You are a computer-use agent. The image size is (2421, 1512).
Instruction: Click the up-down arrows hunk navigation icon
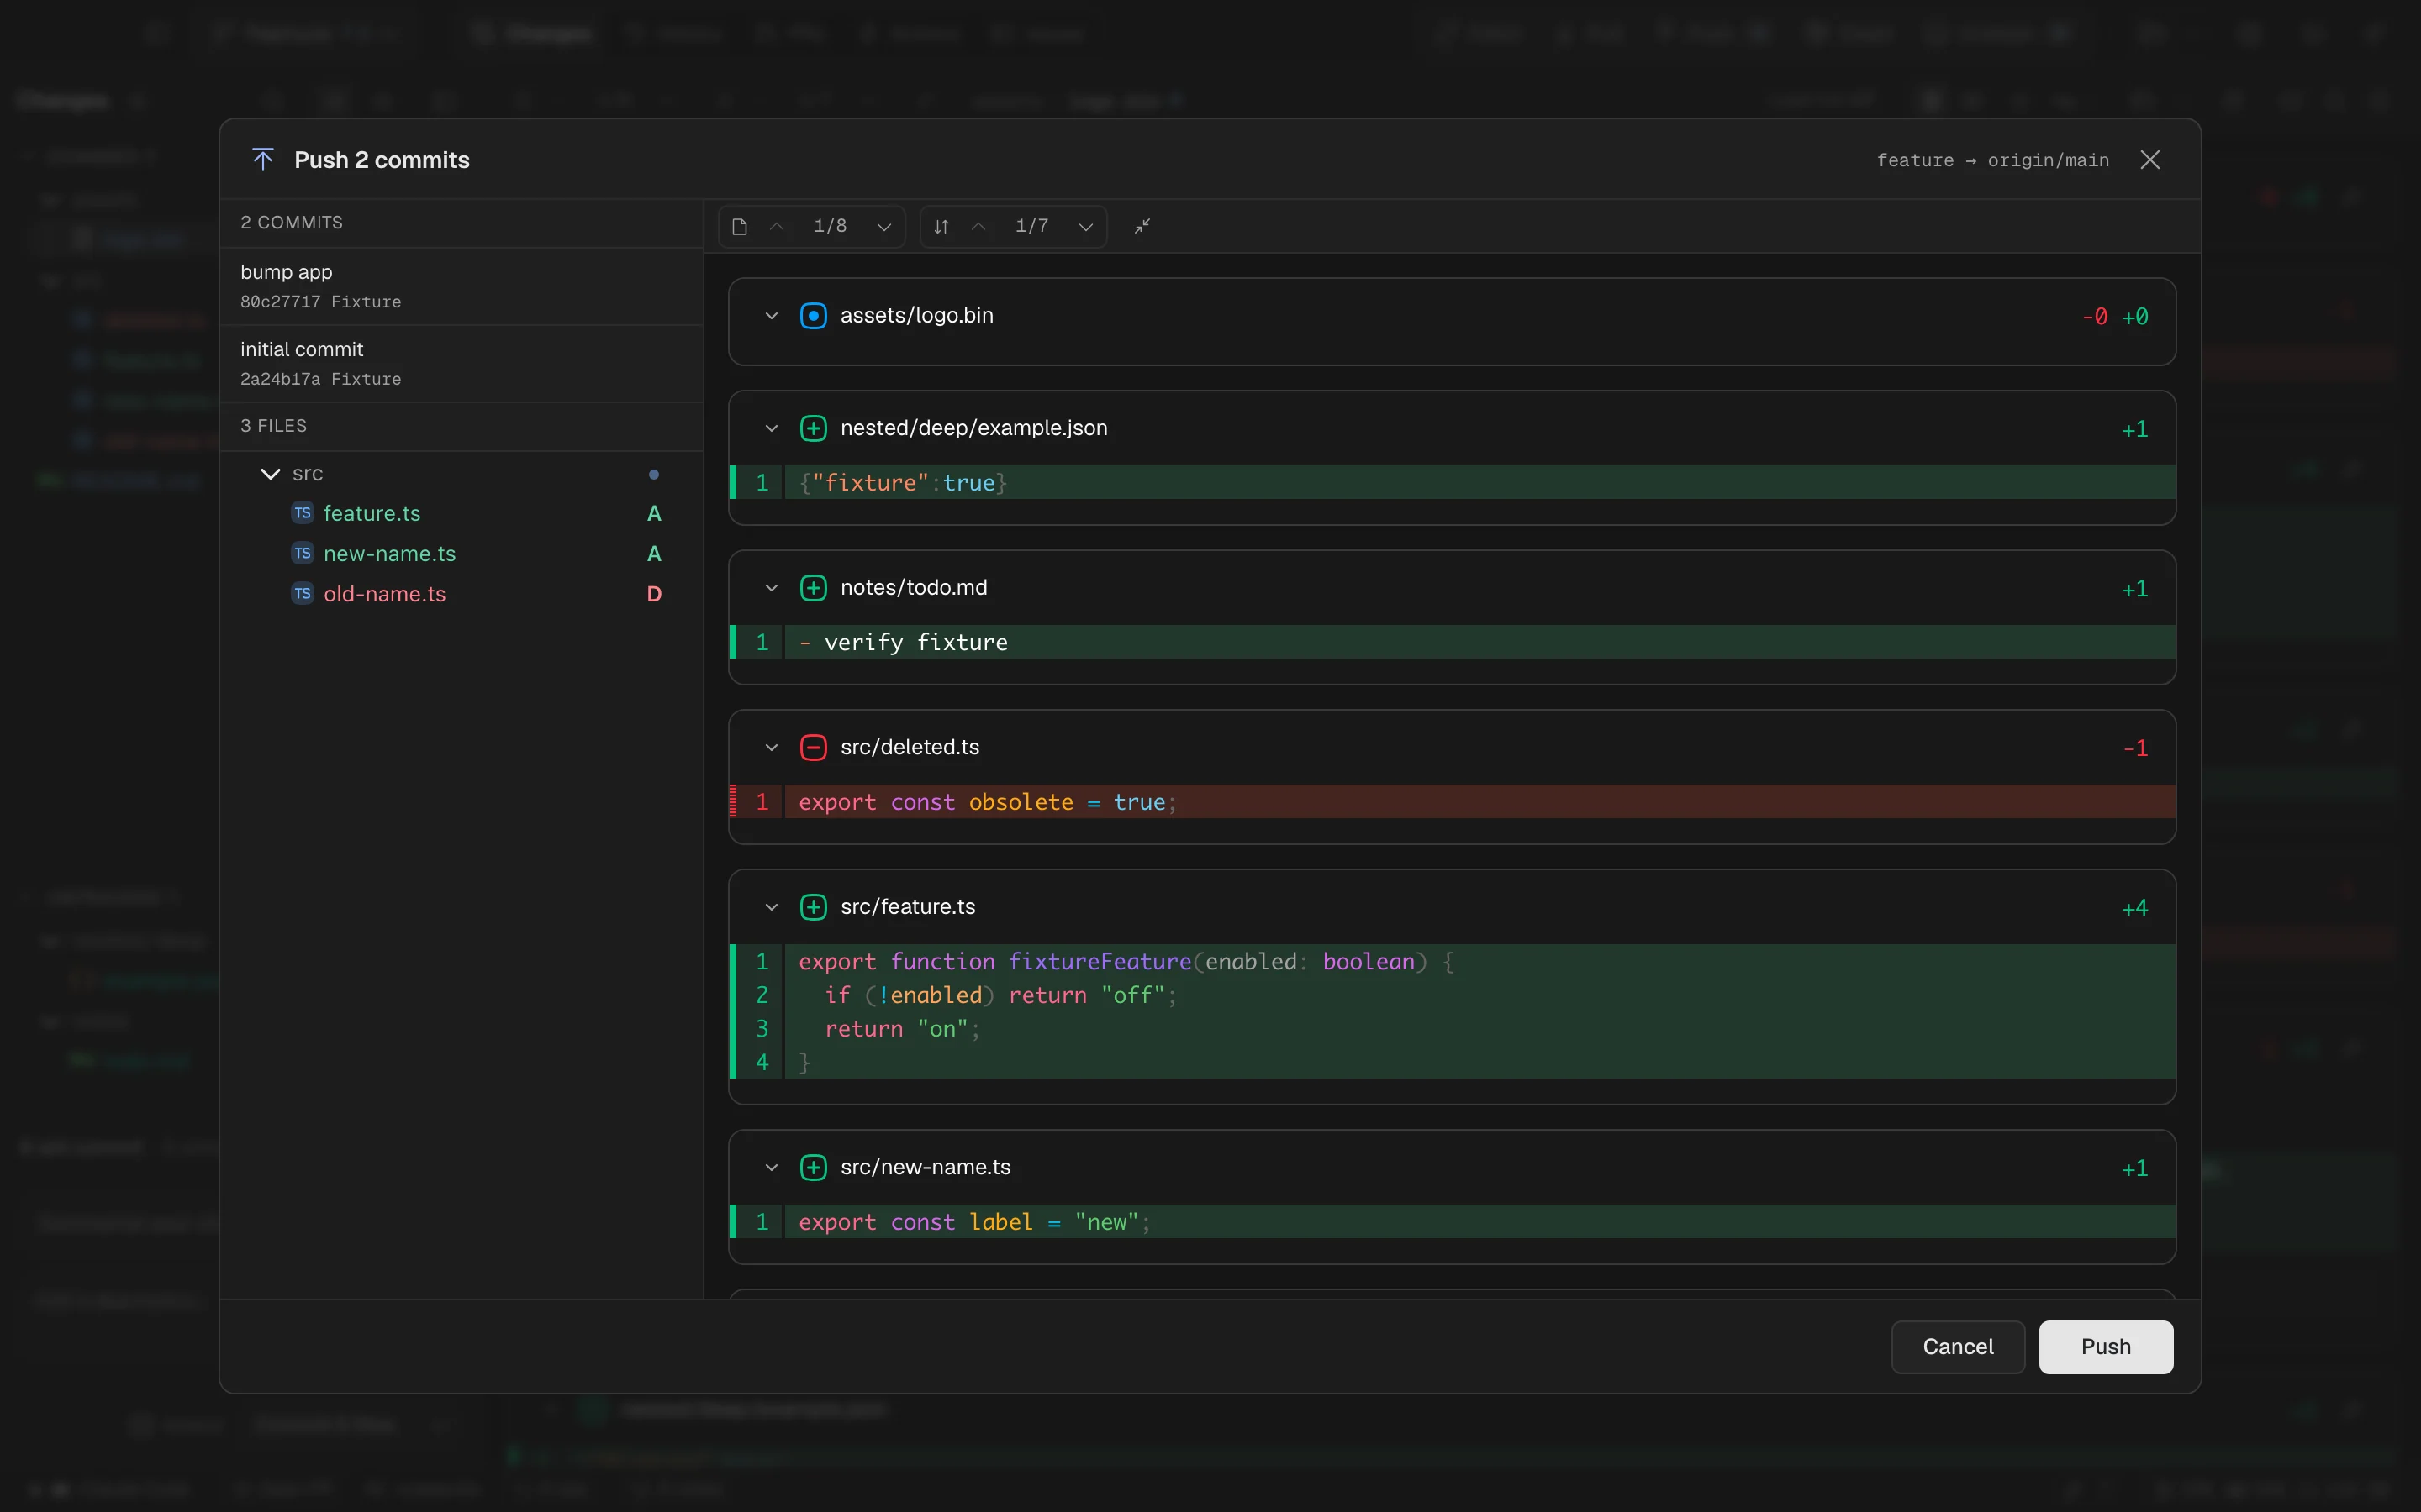941,227
